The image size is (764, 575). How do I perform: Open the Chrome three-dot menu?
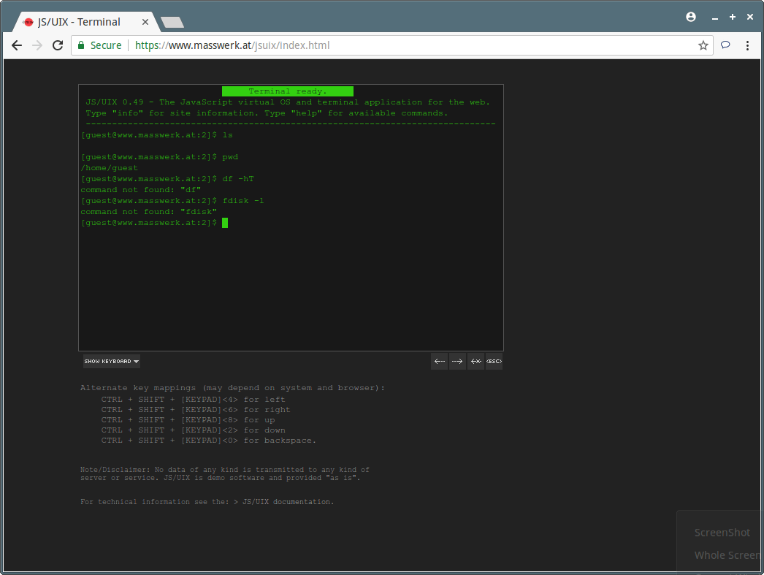[x=747, y=45]
